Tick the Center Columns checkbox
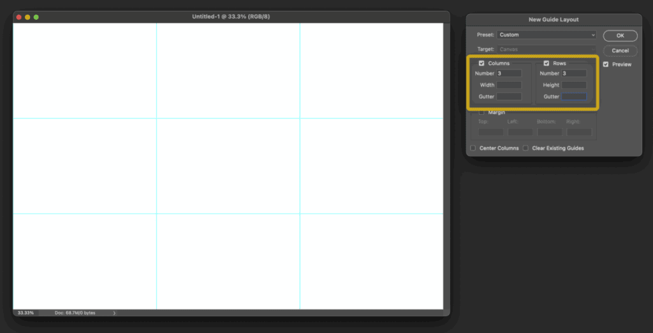653x333 pixels. pos(473,148)
